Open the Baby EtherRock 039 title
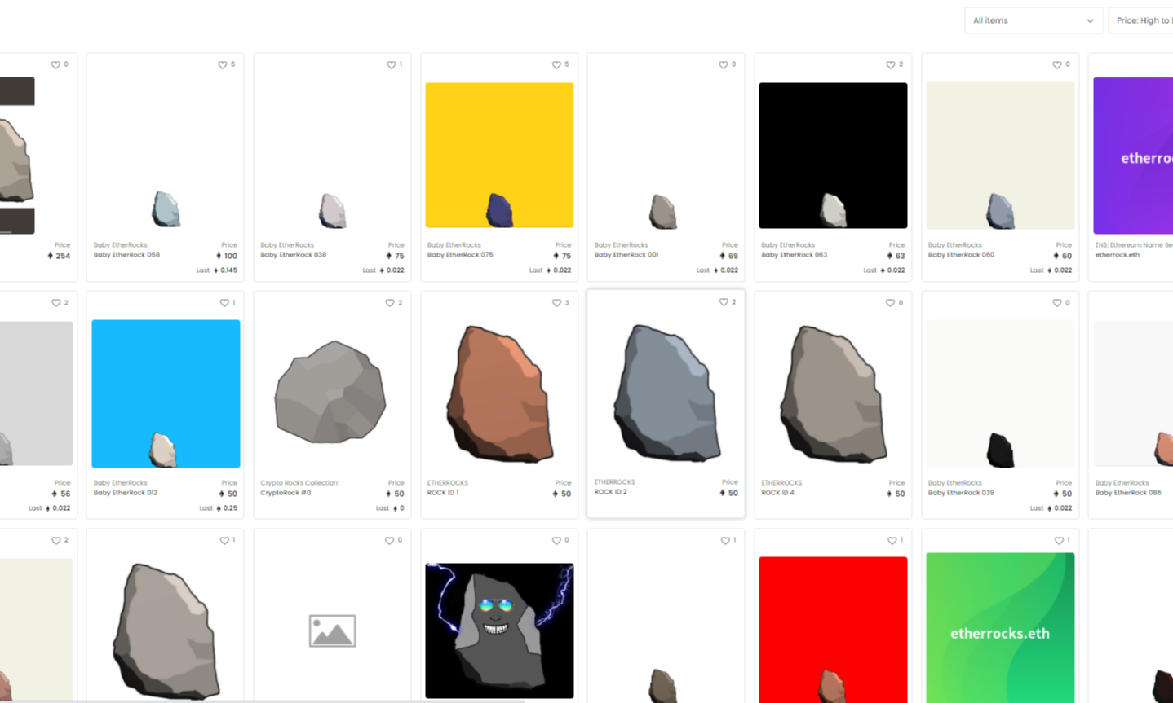Image resolution: width=1173 pixels, height=703 pixels. click(x=961, y=493)
